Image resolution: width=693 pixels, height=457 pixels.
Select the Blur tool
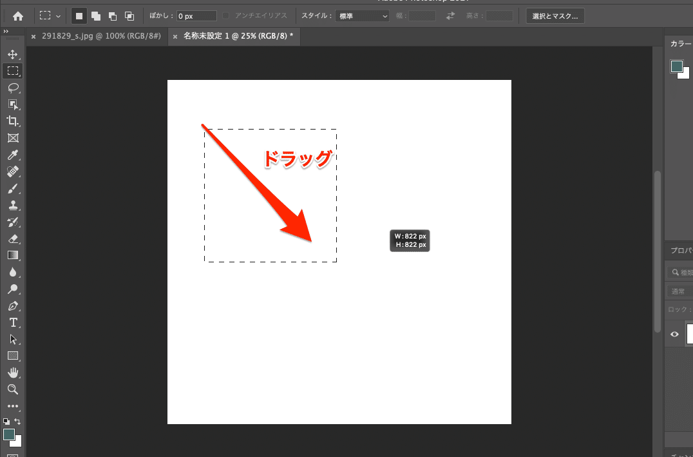[13, 272]
